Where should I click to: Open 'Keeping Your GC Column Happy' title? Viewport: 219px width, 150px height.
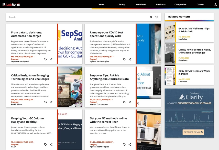pyautogui.click(x=27, y=120)
